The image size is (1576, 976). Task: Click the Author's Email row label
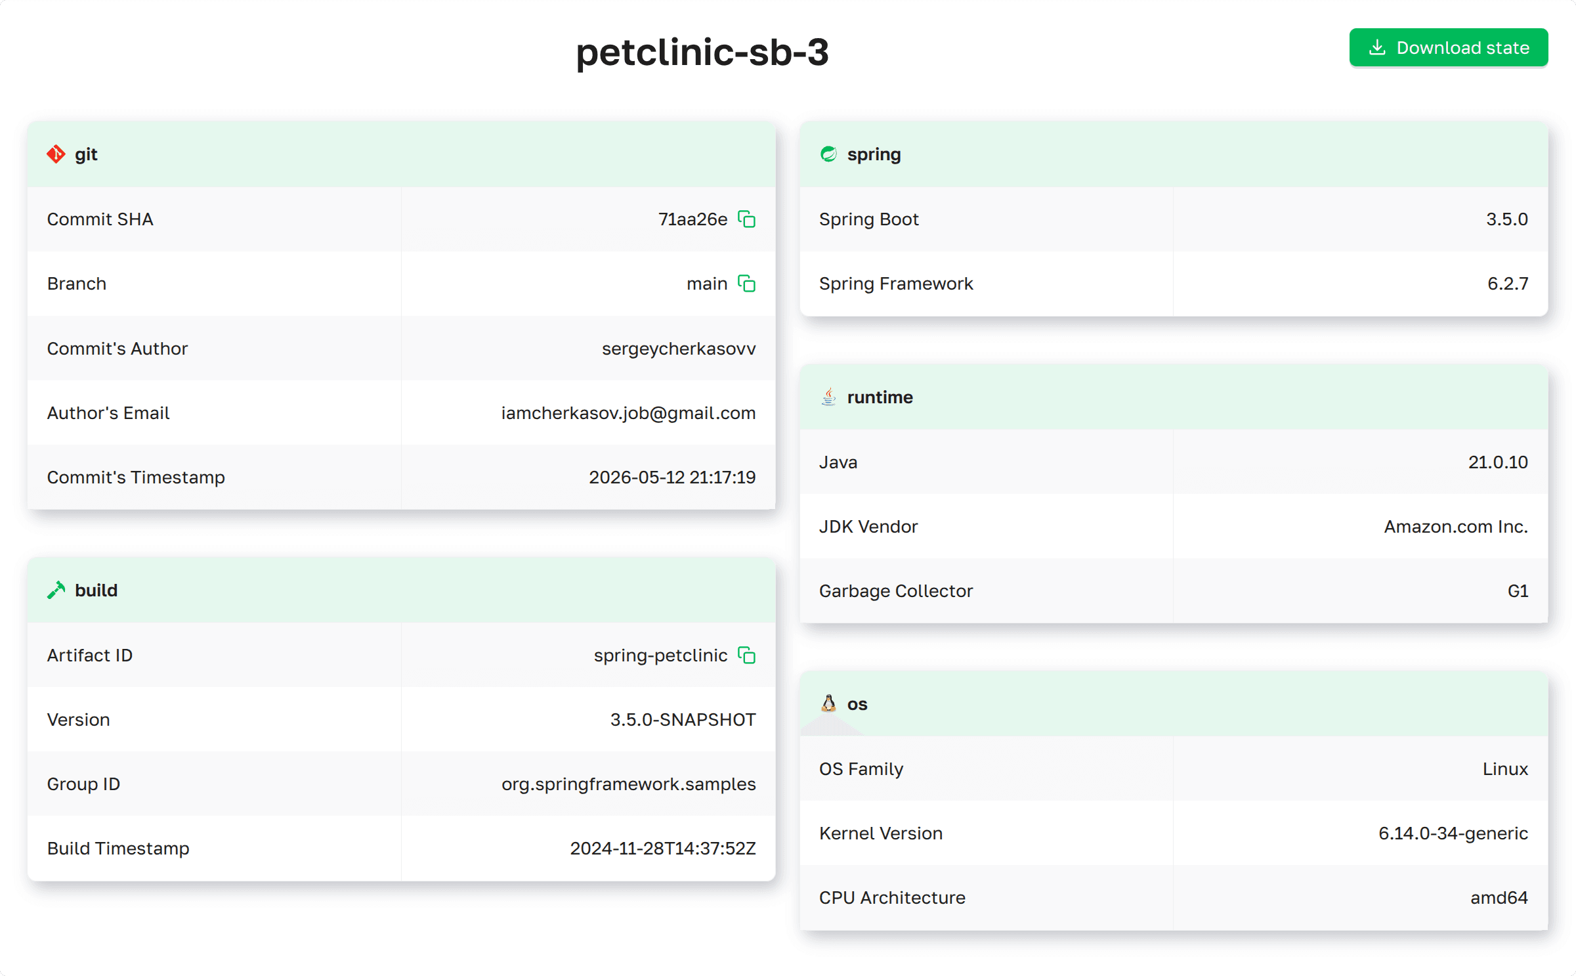(108, 413)
